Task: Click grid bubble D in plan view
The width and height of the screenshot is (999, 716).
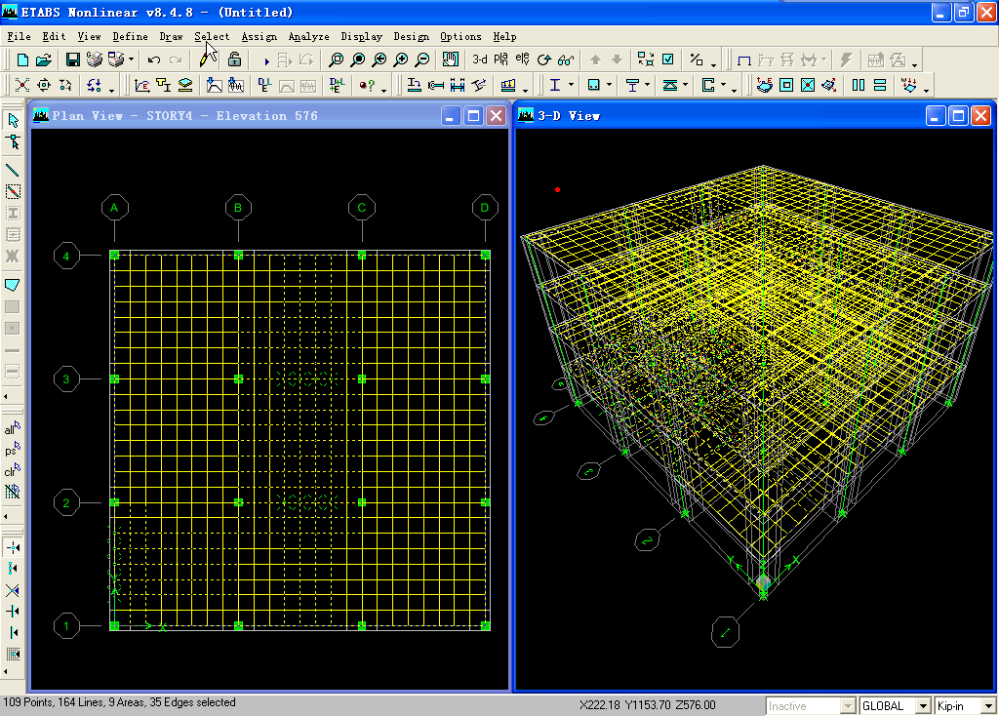Action: 485,208
